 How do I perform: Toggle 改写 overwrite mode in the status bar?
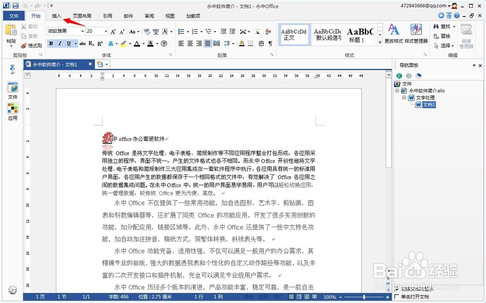coord(263,297)
